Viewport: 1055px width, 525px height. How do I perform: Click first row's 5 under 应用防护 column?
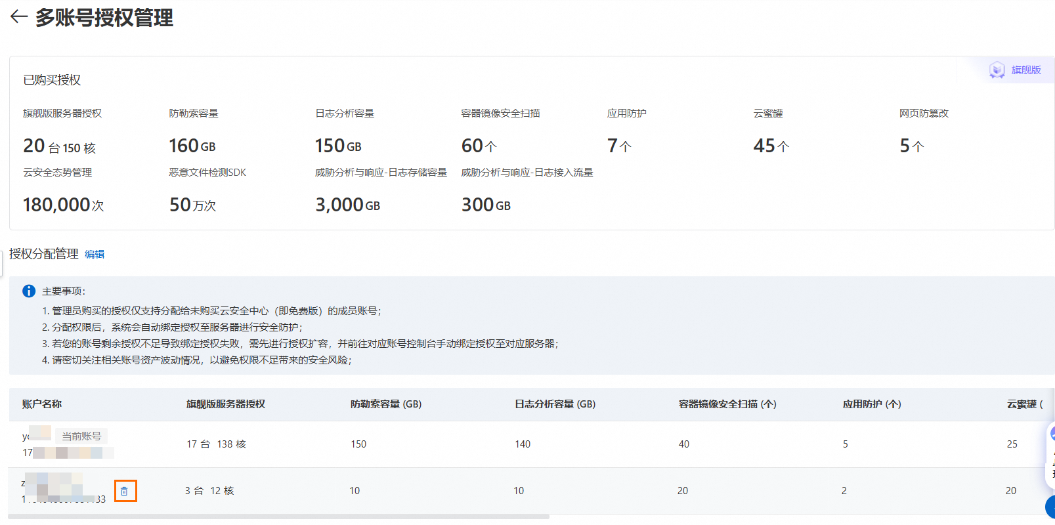pyautogui.click(x=846, y=444)
